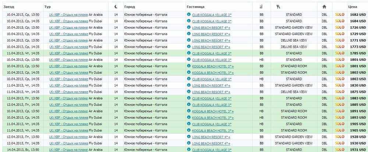The width and height of the screenshot is (368, 152).
Task: Open KOGGALA BEACH HOTEL link priced 1893 USD
Action: 213,118
